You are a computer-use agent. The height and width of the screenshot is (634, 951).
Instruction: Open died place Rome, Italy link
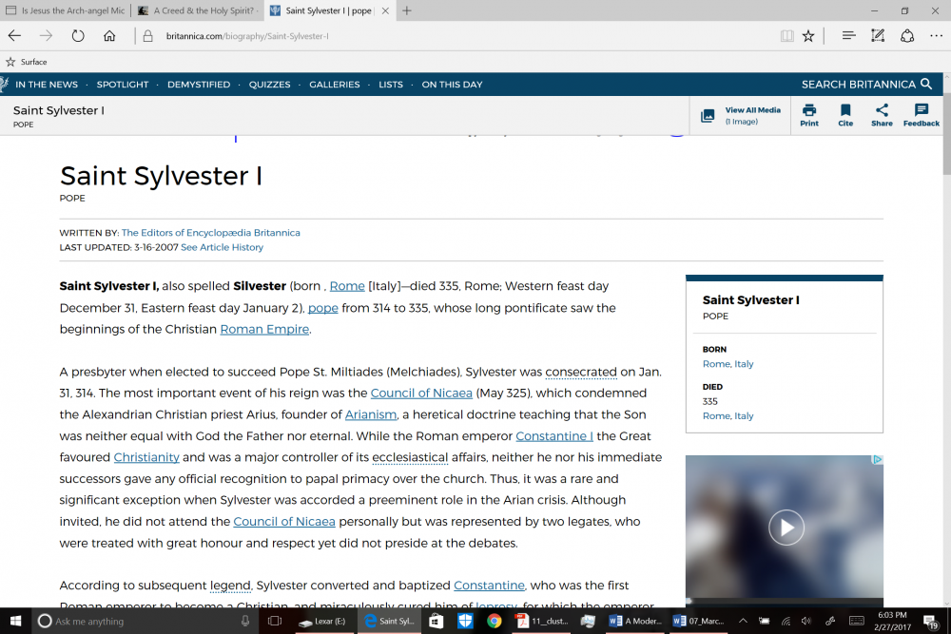click(x=728, y=415)
